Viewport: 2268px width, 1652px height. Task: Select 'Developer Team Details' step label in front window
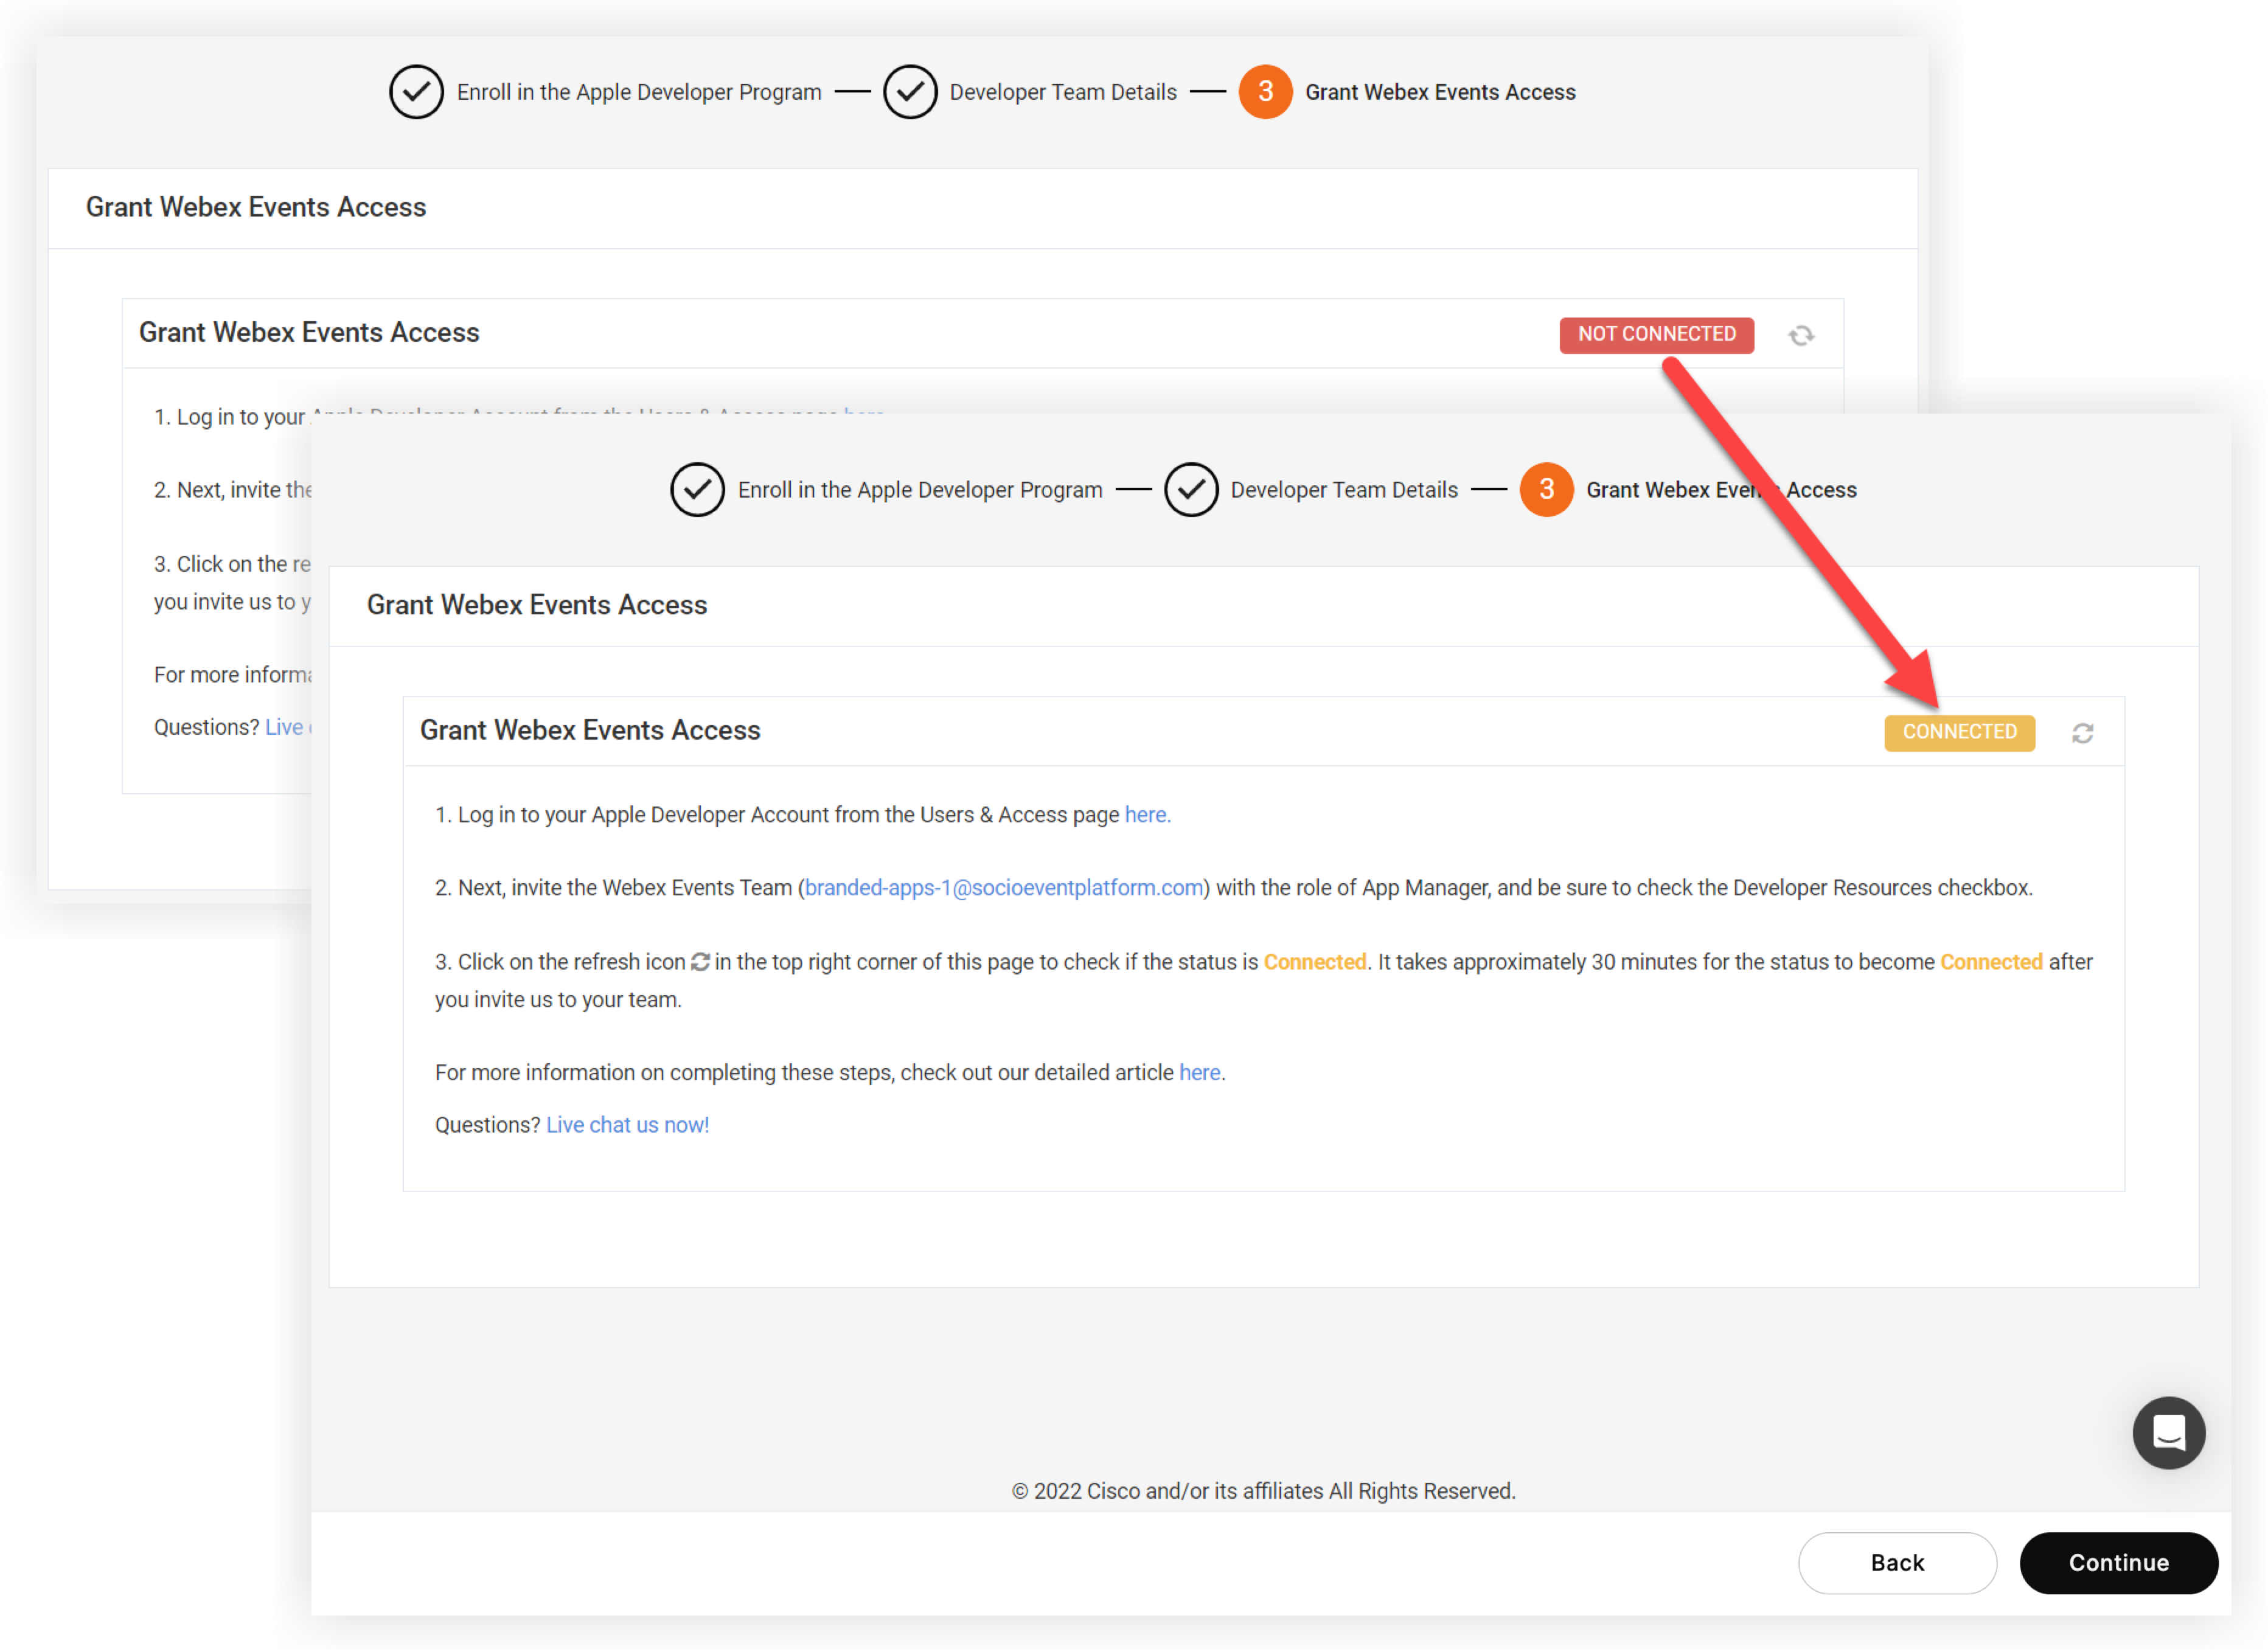(1344, 490)
